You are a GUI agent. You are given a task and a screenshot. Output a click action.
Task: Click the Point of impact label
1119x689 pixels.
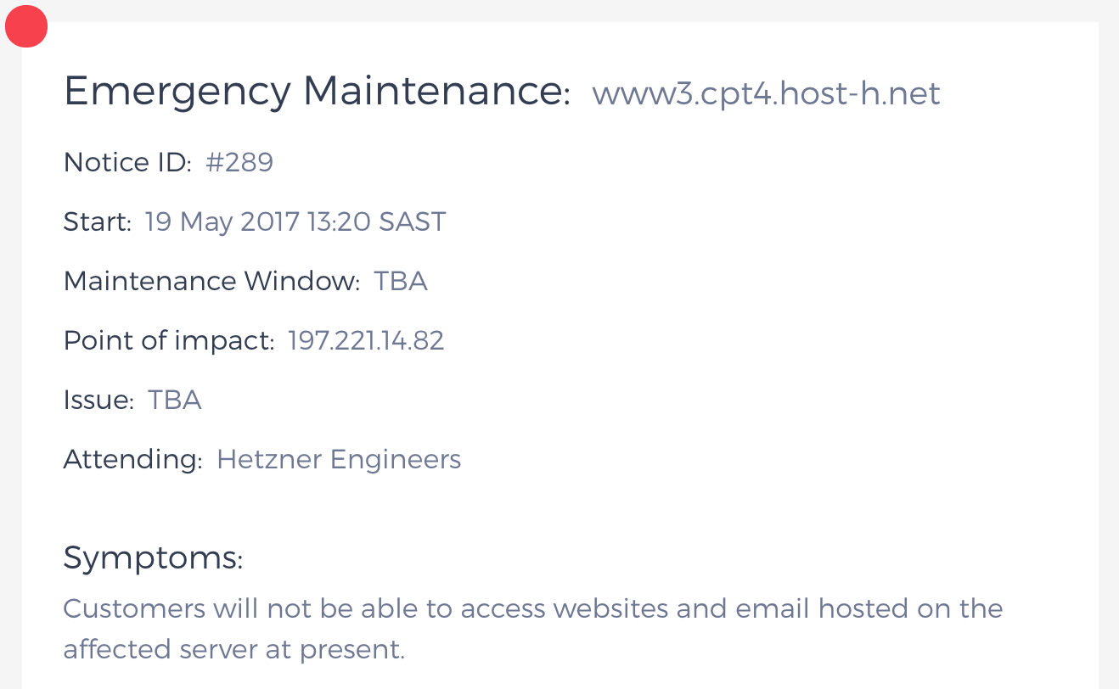click(x=169, y=340)
